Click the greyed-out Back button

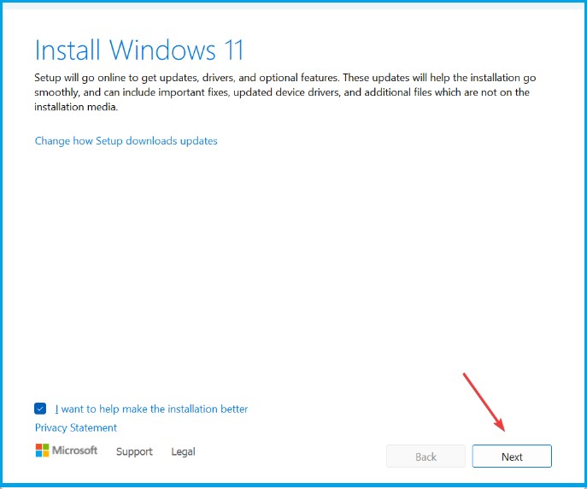point(426,456)
